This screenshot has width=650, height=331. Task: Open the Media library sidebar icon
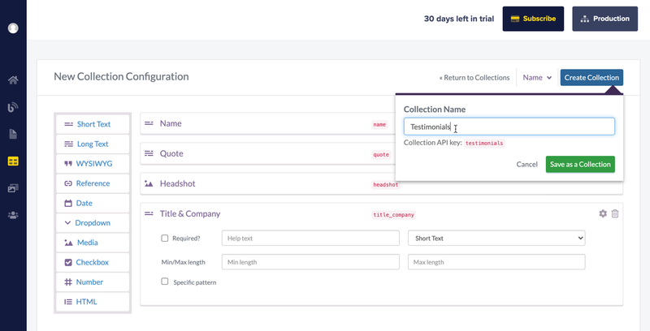point(13,188)
